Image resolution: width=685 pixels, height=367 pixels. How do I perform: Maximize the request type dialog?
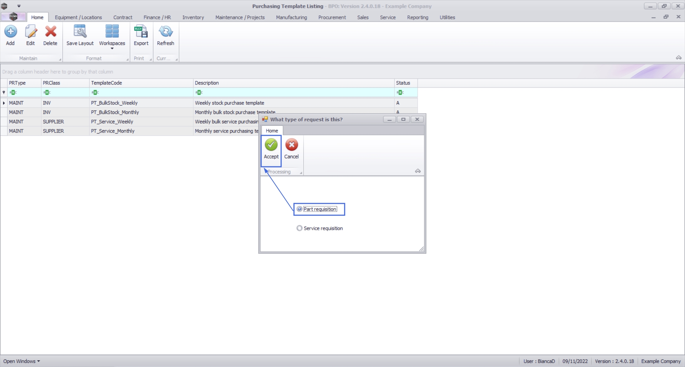[403, 119]
